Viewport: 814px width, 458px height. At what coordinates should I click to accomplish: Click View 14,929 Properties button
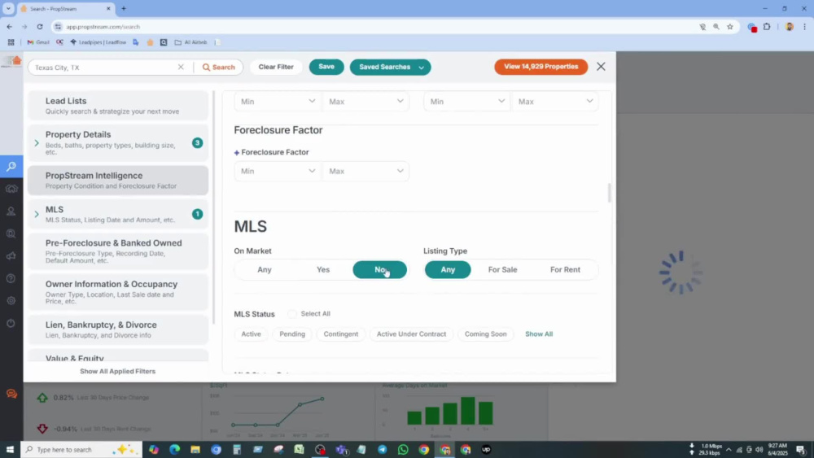(540, 67)
